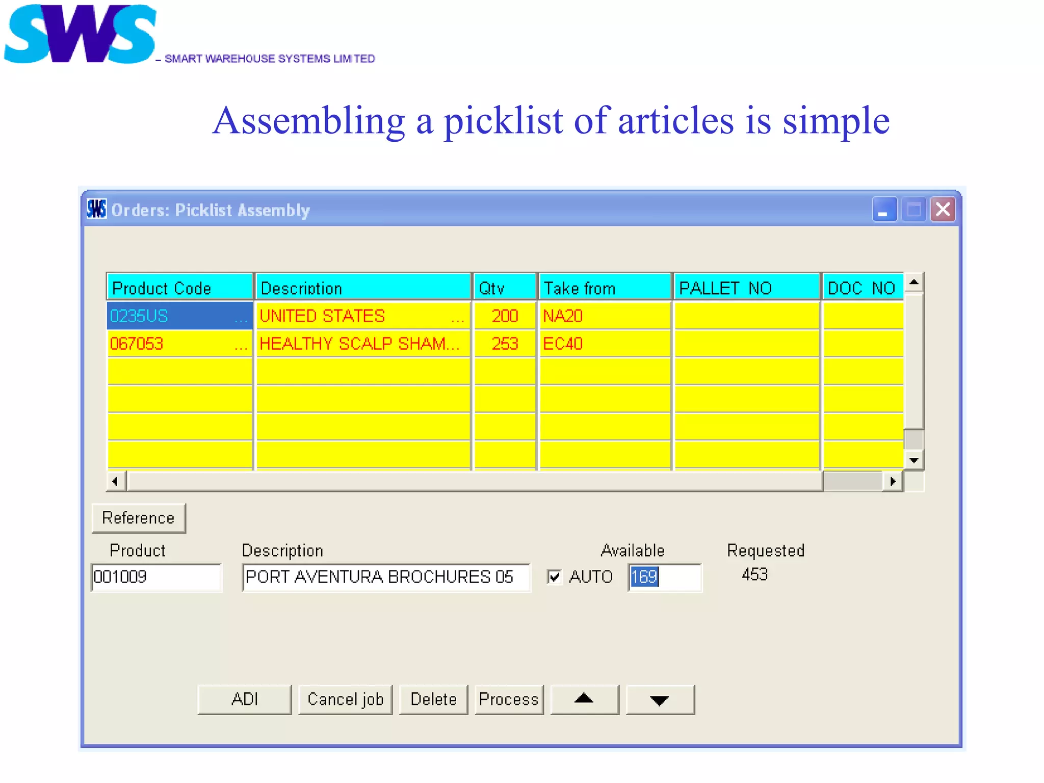Click the Delete button
1044x783 pixels.
coord(434,699)
